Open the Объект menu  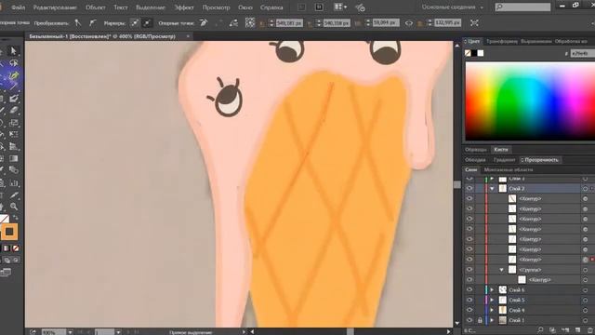point(95,7)
